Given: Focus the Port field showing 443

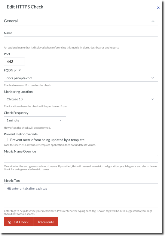Looking at the screenshot, I should 14,61.
